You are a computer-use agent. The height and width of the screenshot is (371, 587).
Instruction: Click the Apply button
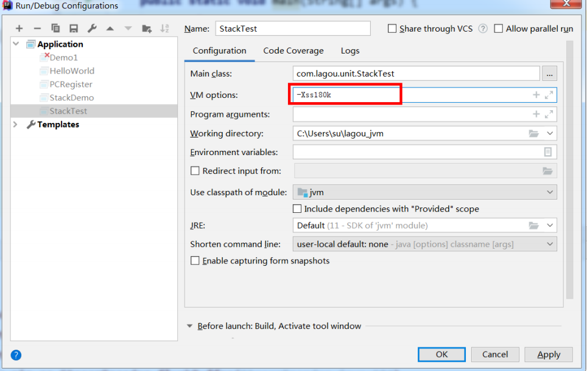pos(549,355)
